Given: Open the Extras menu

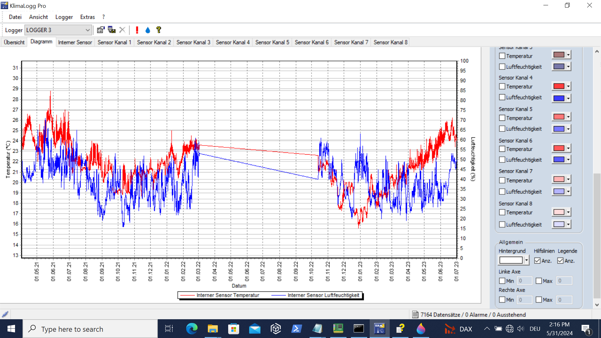Looking at the screenshot, I should pyautogui.click(x=87, y=17).
